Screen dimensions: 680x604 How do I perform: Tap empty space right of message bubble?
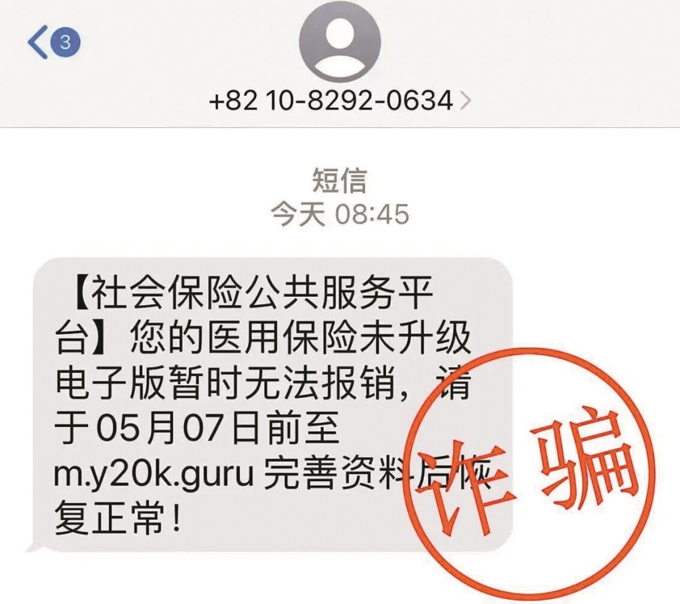594,295
